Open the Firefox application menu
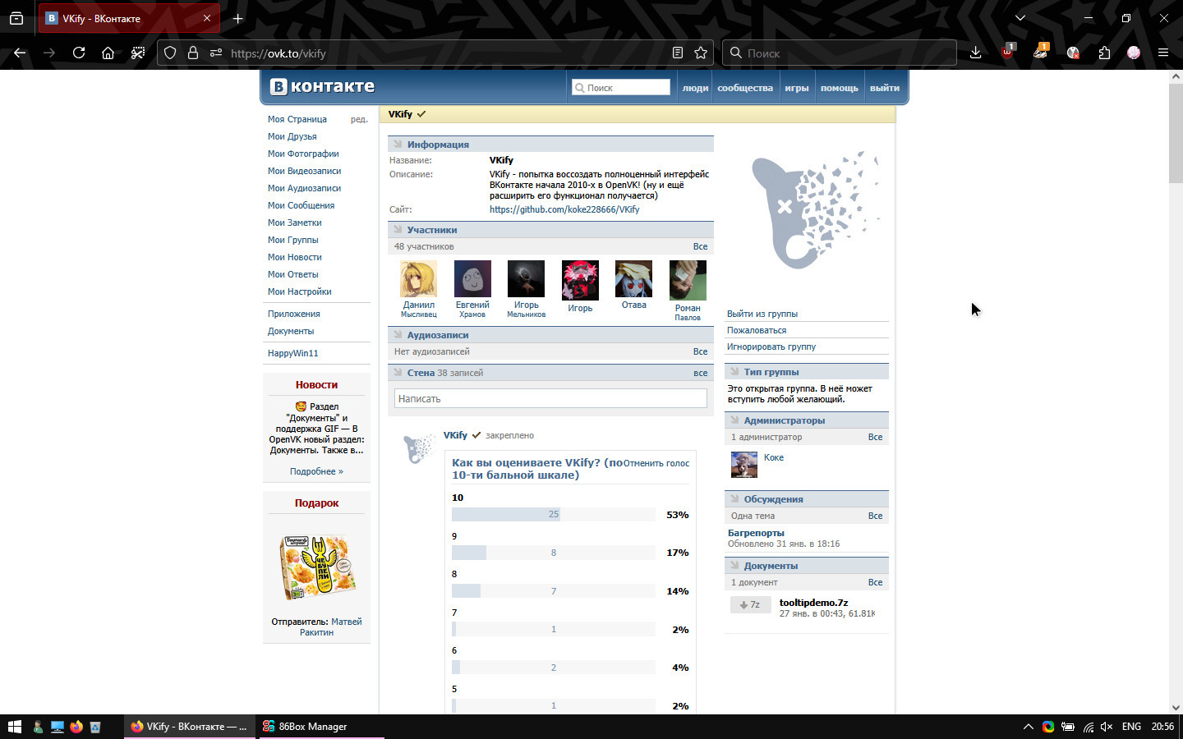1183x739 pixels. click(x=1163, y=53)
